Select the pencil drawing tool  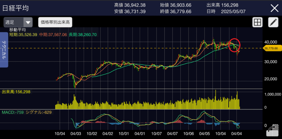pos(273,22)
